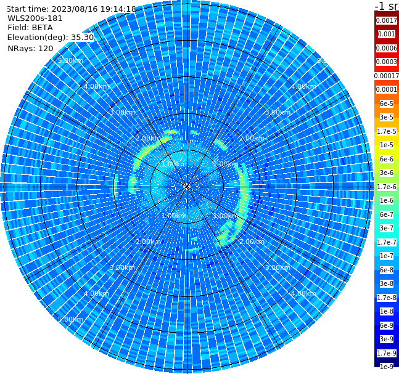Click the 3e-9 colorbar tick label
Image resolution: width=399 pixels, height=374 pixels.
387,339
